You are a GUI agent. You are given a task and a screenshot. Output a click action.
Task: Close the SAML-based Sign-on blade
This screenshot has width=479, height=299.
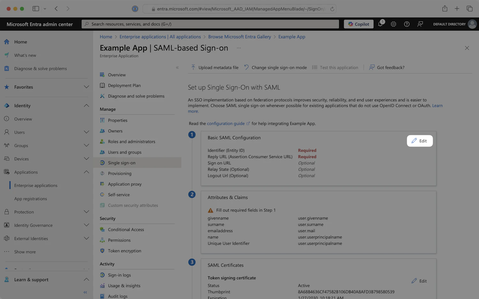click(x=467, y=48)
